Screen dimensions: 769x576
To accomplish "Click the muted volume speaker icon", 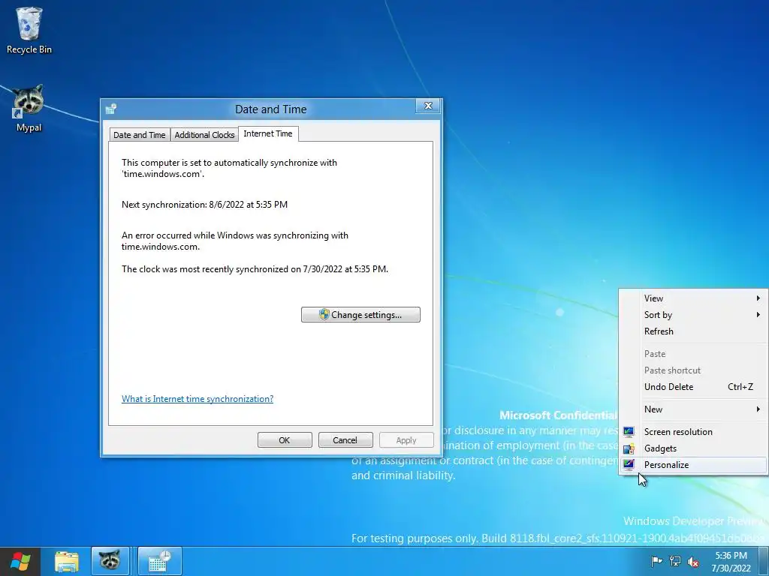I will (x=693, y=561).
